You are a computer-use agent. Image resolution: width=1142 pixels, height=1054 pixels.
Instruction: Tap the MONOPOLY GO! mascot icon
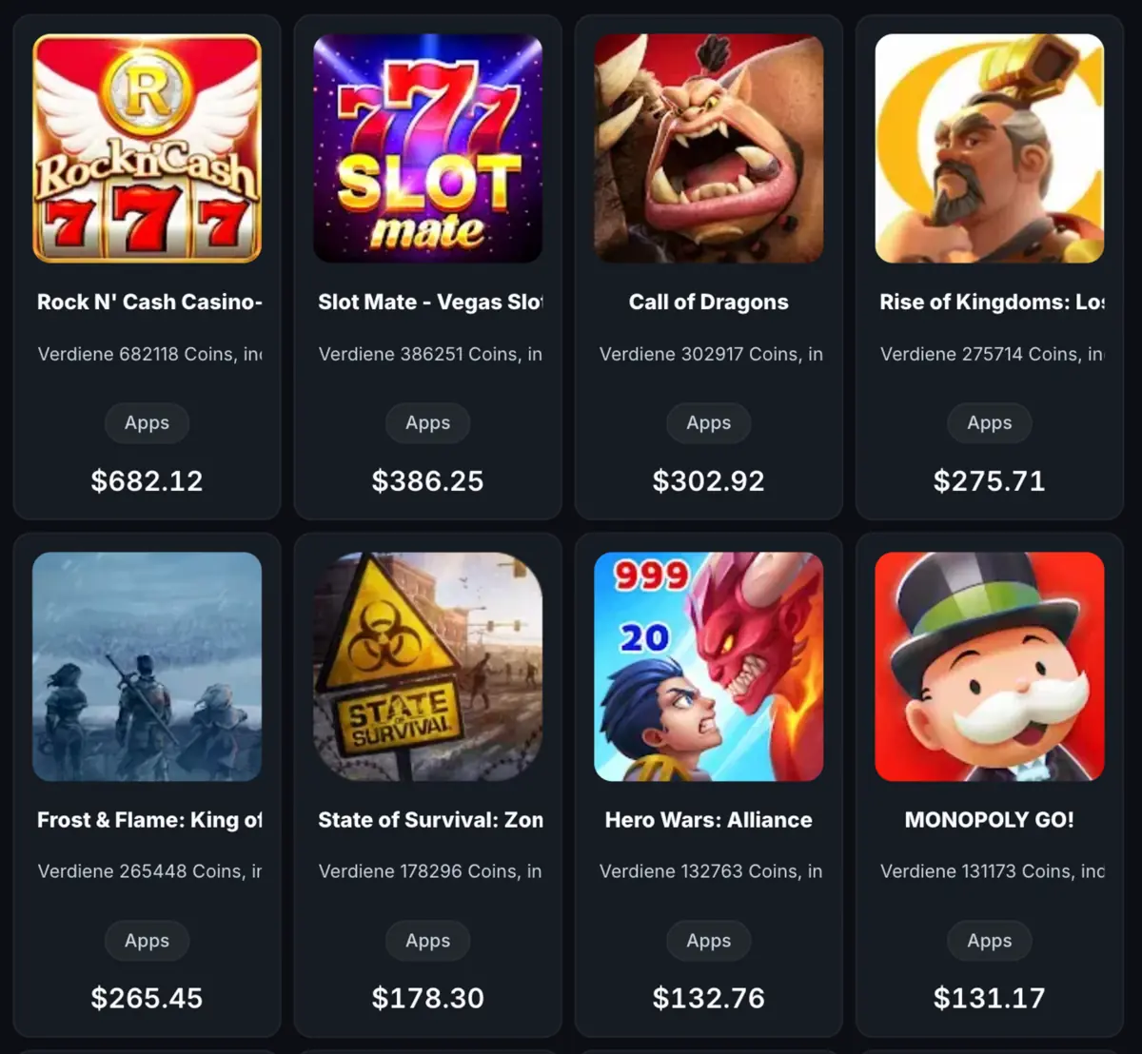[989, 666]
